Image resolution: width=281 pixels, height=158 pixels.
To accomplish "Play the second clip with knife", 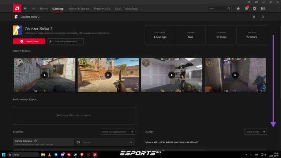I will 108,75.
